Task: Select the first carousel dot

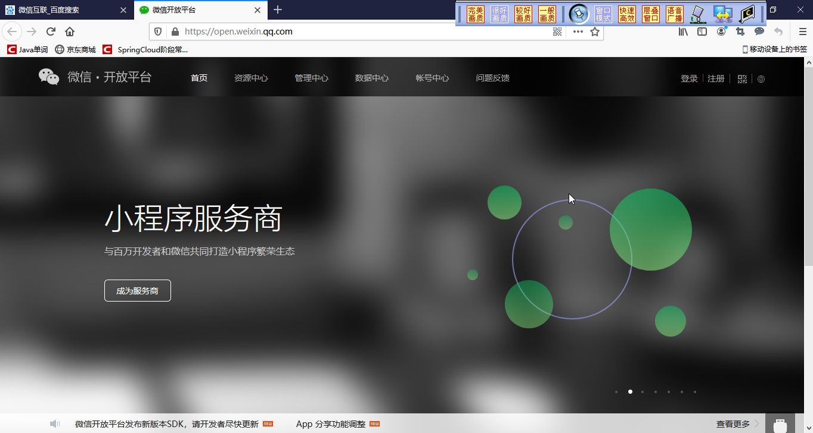Action: 616,392
